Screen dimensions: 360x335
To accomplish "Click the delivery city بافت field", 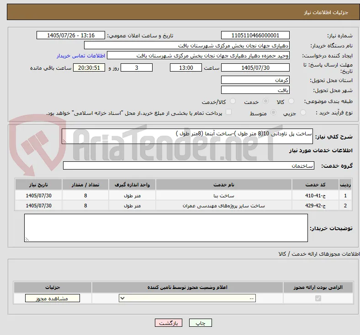I will (255, 90).
